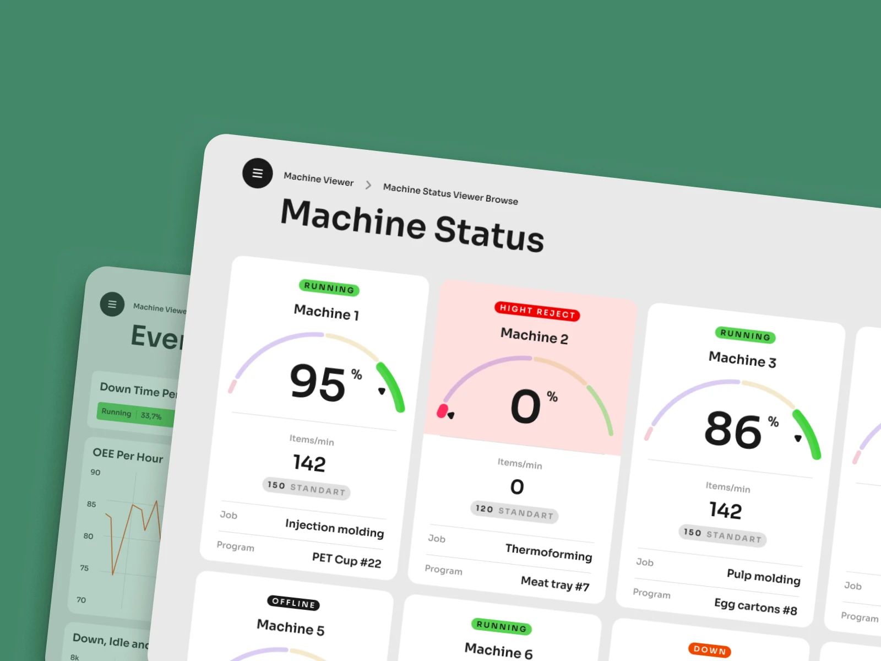881x661 pixels.
Task: Open Machine Status Viewer Browse breadcrumb
Action: (x=450, y=194)
